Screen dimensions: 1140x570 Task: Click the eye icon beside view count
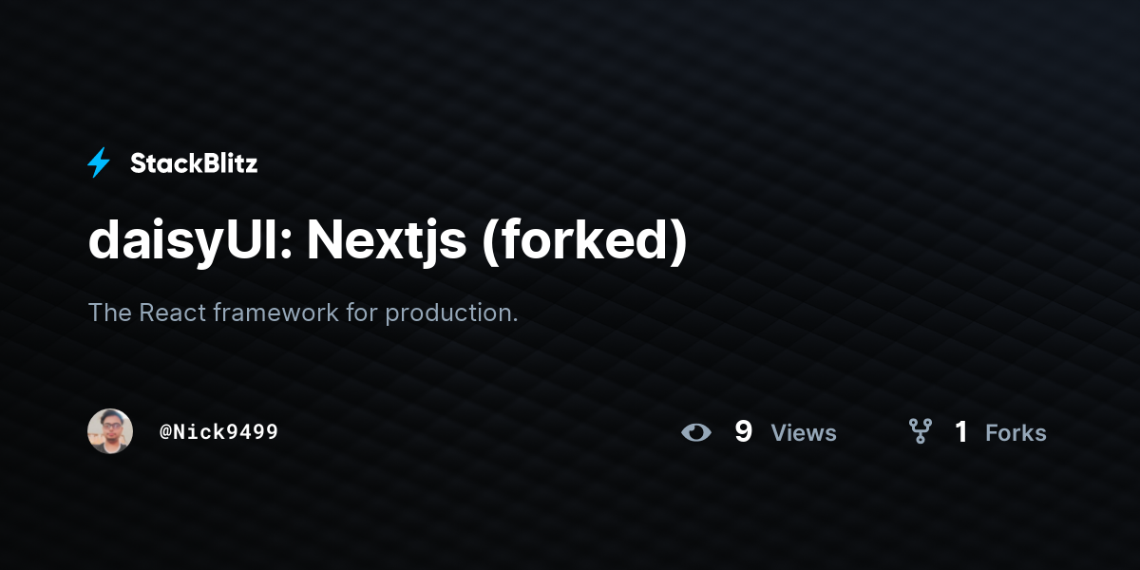[x=696, y=432]
